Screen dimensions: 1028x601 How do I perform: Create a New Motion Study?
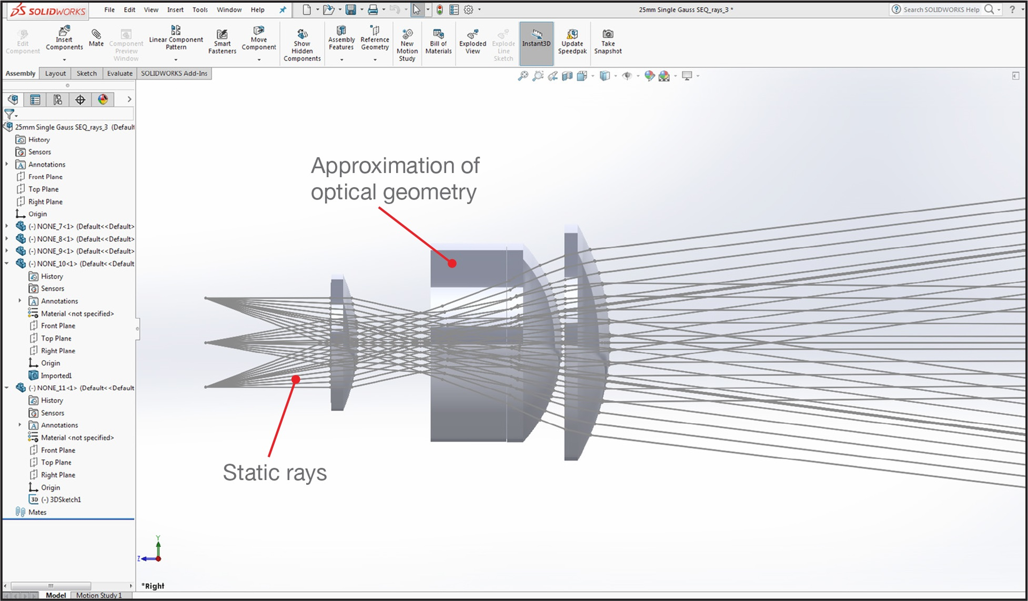407,43
